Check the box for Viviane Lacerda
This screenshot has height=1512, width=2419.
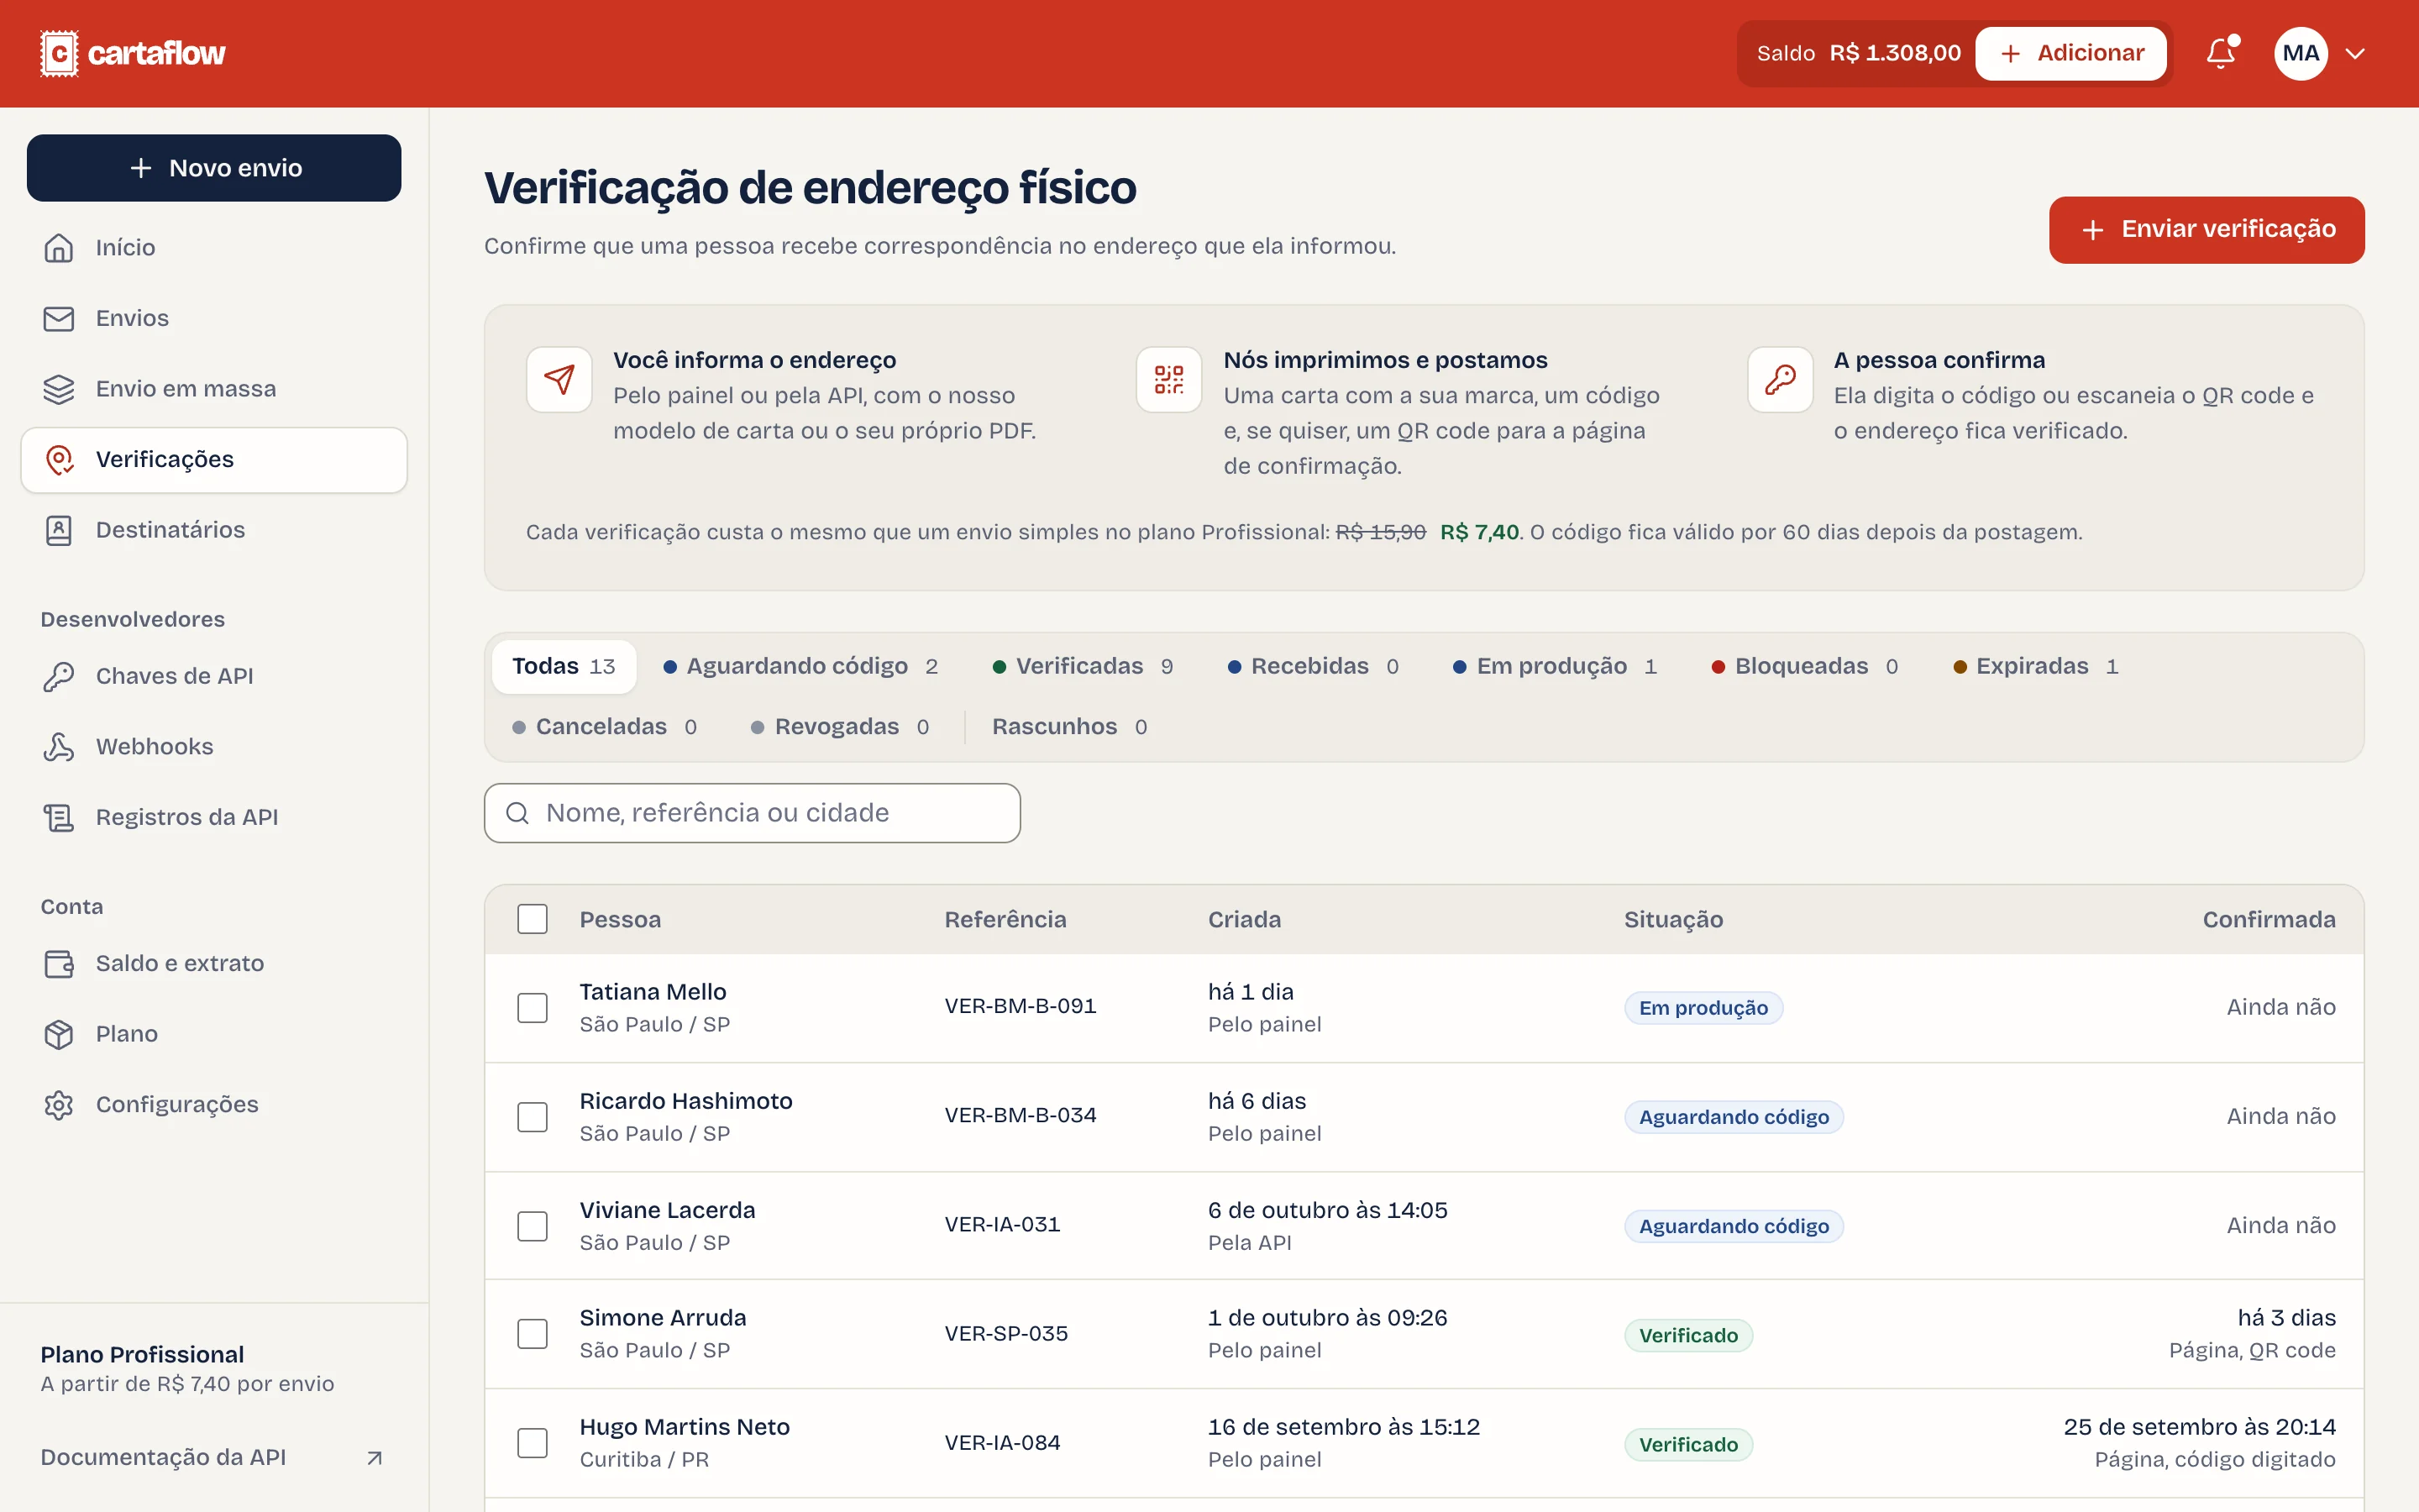coord(533,1226)
